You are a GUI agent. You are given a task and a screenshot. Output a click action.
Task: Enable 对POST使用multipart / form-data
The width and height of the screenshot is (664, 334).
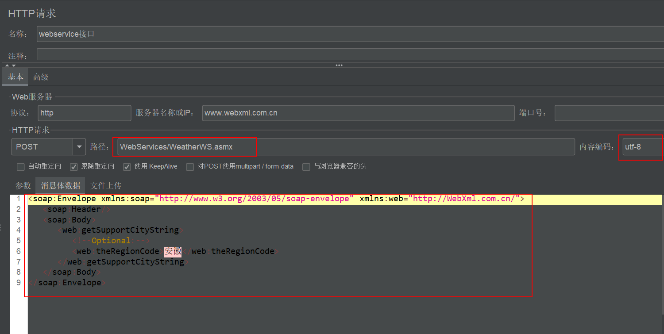pyautogui.click(x=190, y=166)
